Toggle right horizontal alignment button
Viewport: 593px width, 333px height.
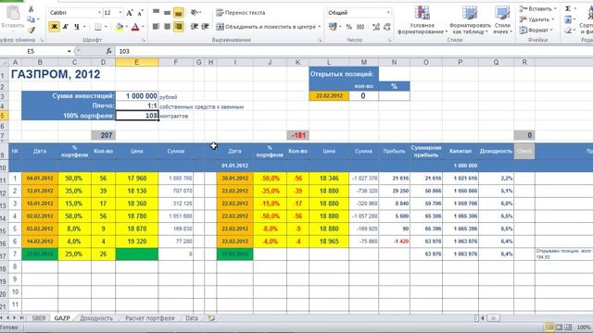179,27
